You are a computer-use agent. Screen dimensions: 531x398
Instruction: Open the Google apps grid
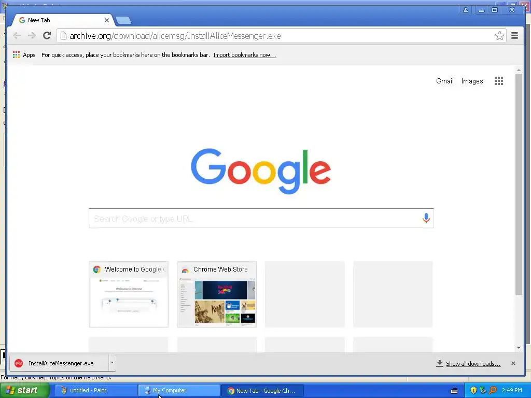(498, 81)
